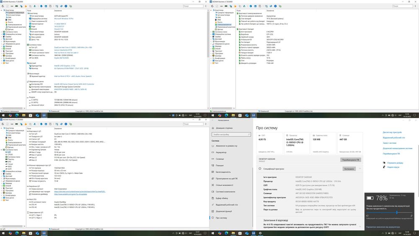
Task: Open Домашня сторінка in Settings sidebar
Action: [224, 128]
